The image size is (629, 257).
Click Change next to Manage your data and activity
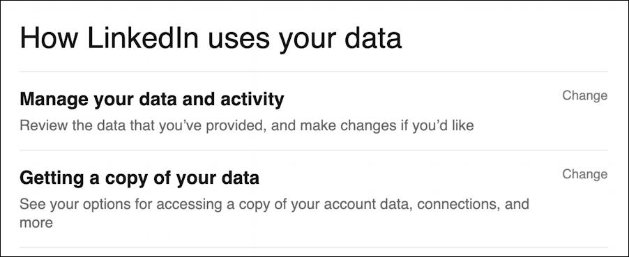[584, 96]
